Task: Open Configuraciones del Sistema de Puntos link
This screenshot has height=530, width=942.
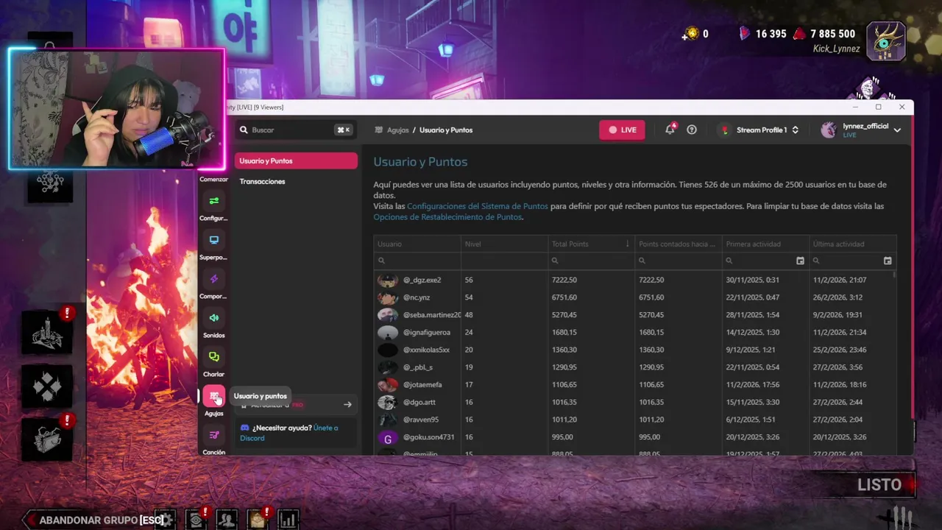Action: 478,206
